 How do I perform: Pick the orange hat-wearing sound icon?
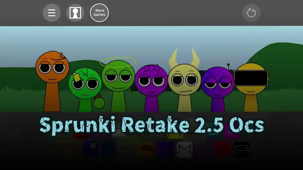[x=147, y=150]
